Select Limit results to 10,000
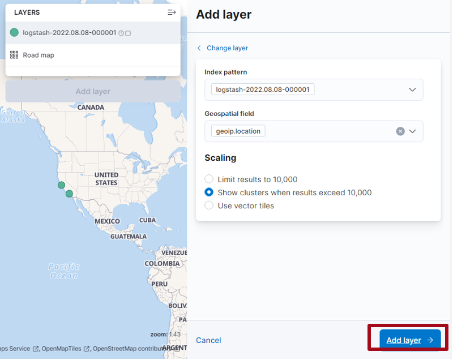The width and height of the screenshot is (453, 360). pos(210,179)
